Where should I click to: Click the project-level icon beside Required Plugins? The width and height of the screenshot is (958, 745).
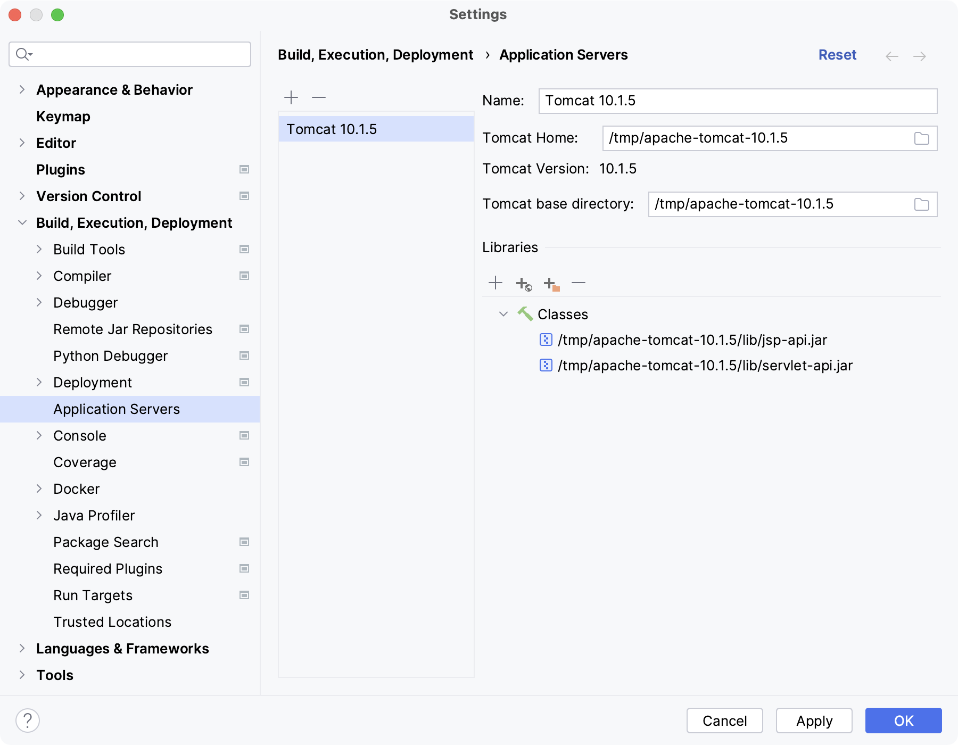244,568
